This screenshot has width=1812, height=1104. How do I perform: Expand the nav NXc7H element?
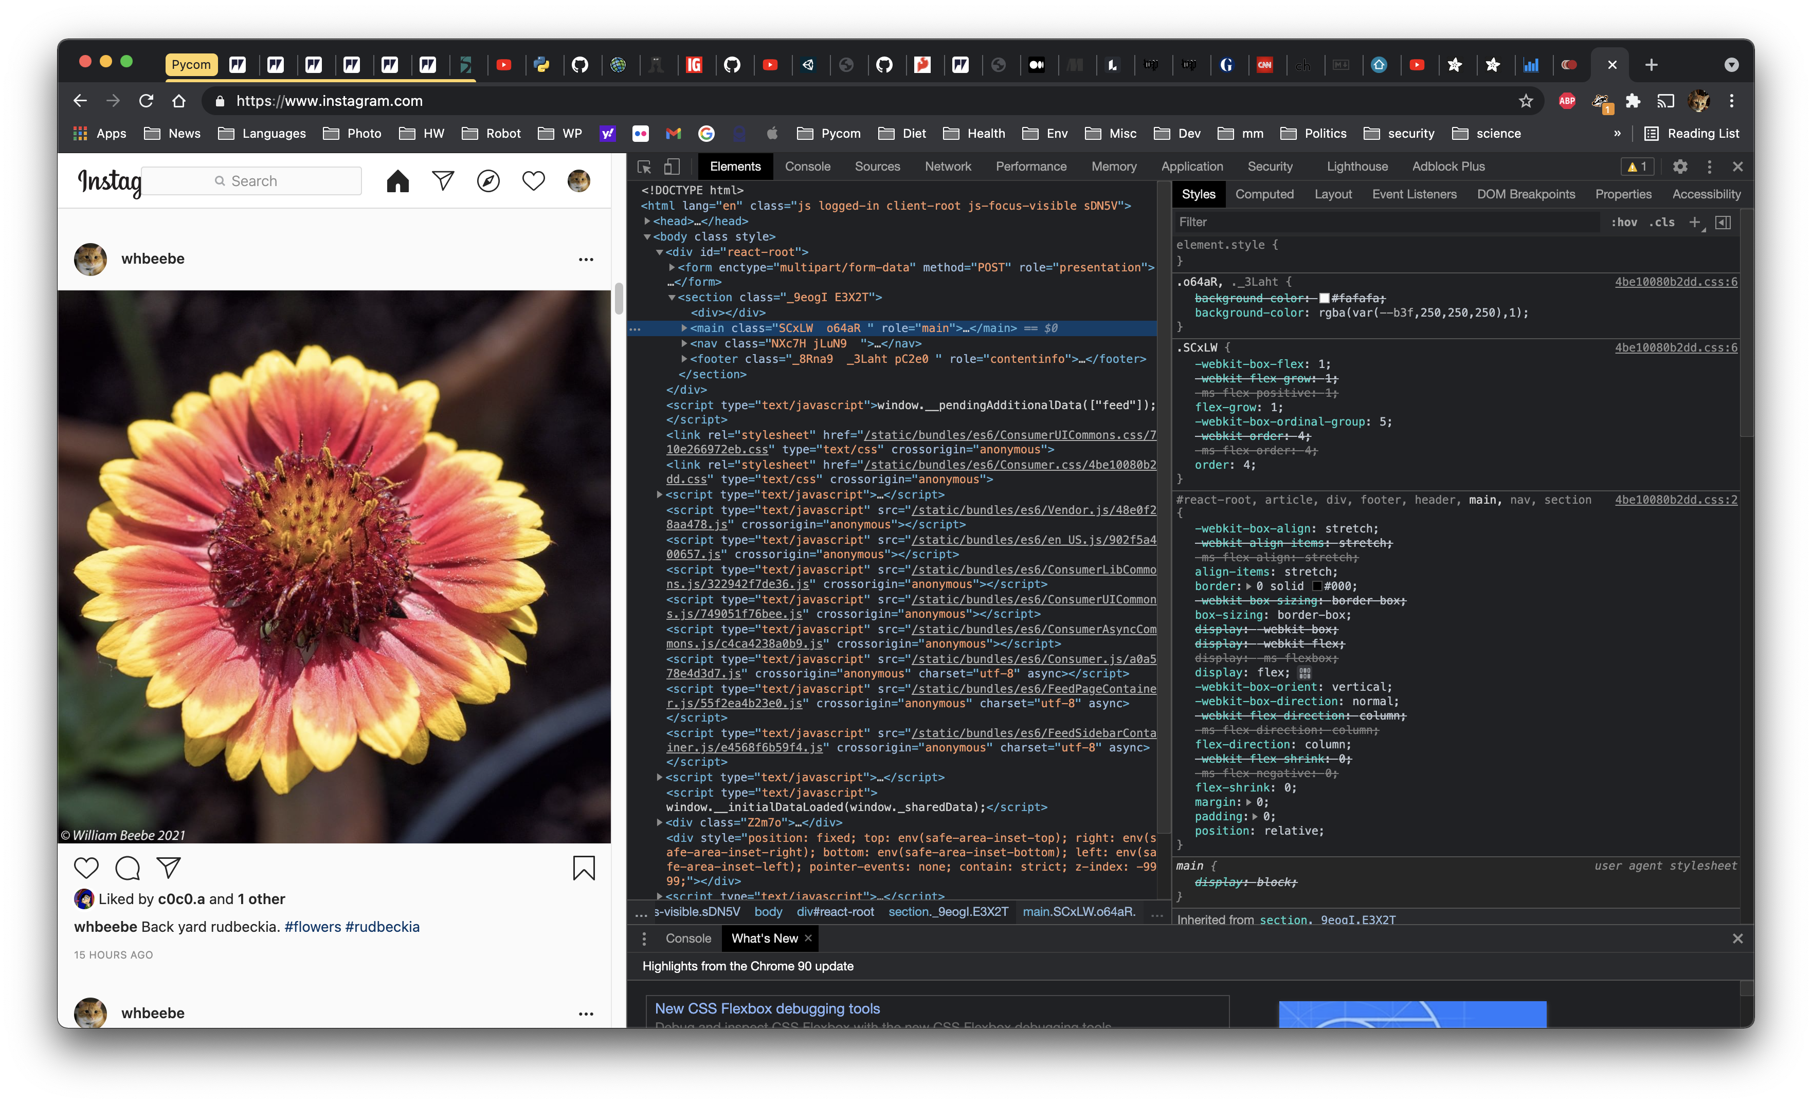coord(684,344)
